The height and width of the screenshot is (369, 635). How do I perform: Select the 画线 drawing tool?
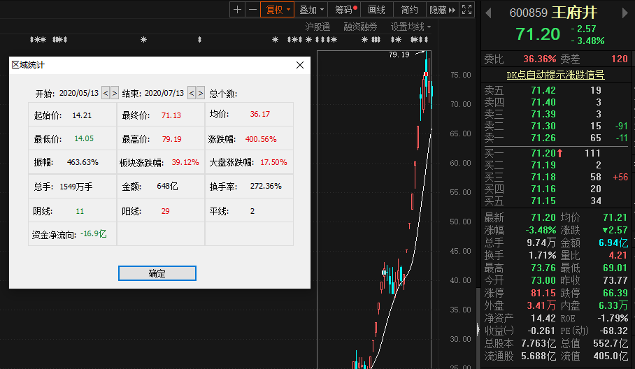pyautogui.click(x=377, y=9)
